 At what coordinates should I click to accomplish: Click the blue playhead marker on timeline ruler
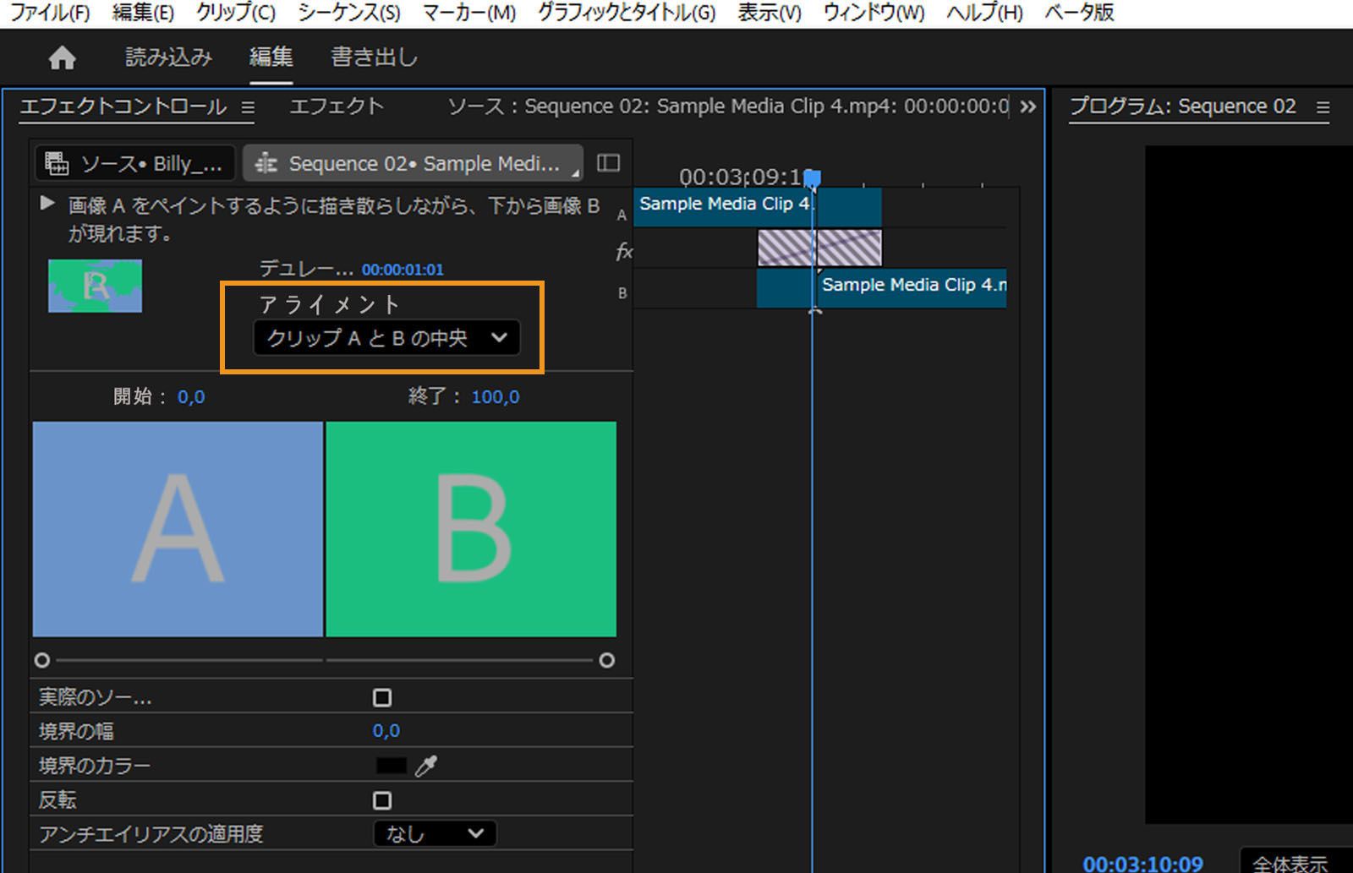pyautogui.click(x=813, y=178)
